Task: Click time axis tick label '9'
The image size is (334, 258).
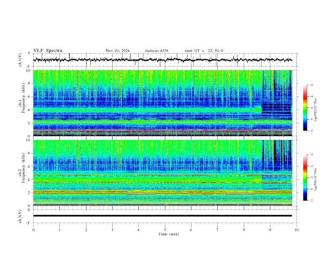Action: 270,230
